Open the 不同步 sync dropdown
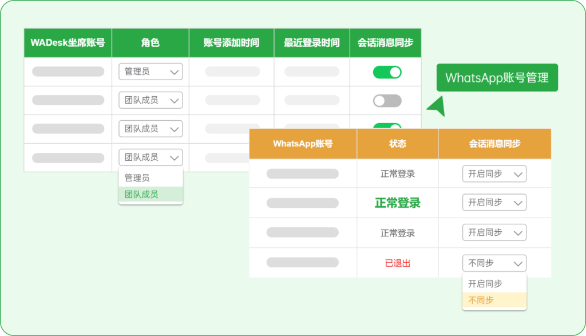586x336 pixels. [x=494, y=263]
